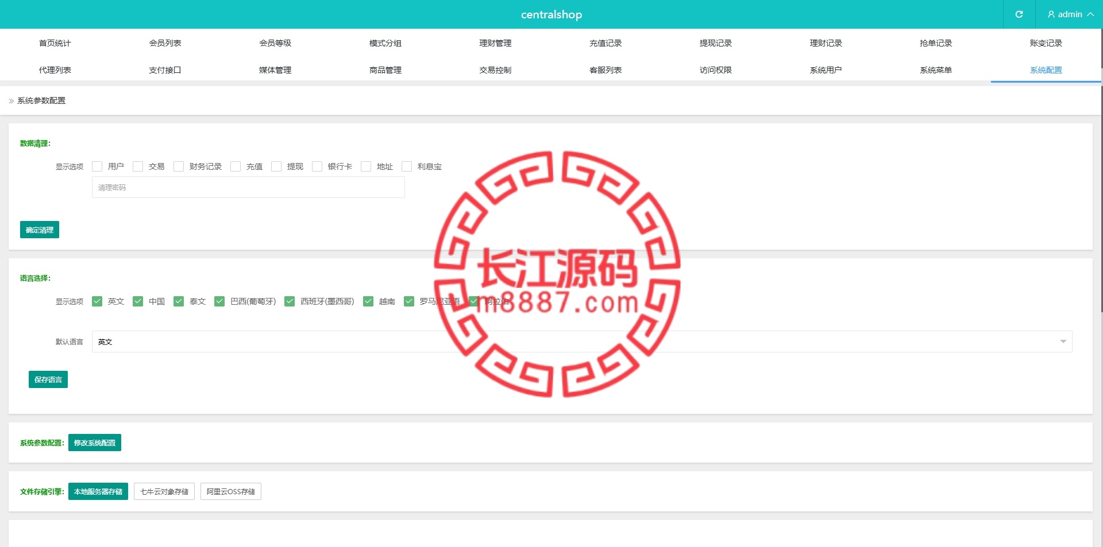Check the 用户 cleanup checkbox
Screen dimensions: 1103x547
tap(97, 166)
